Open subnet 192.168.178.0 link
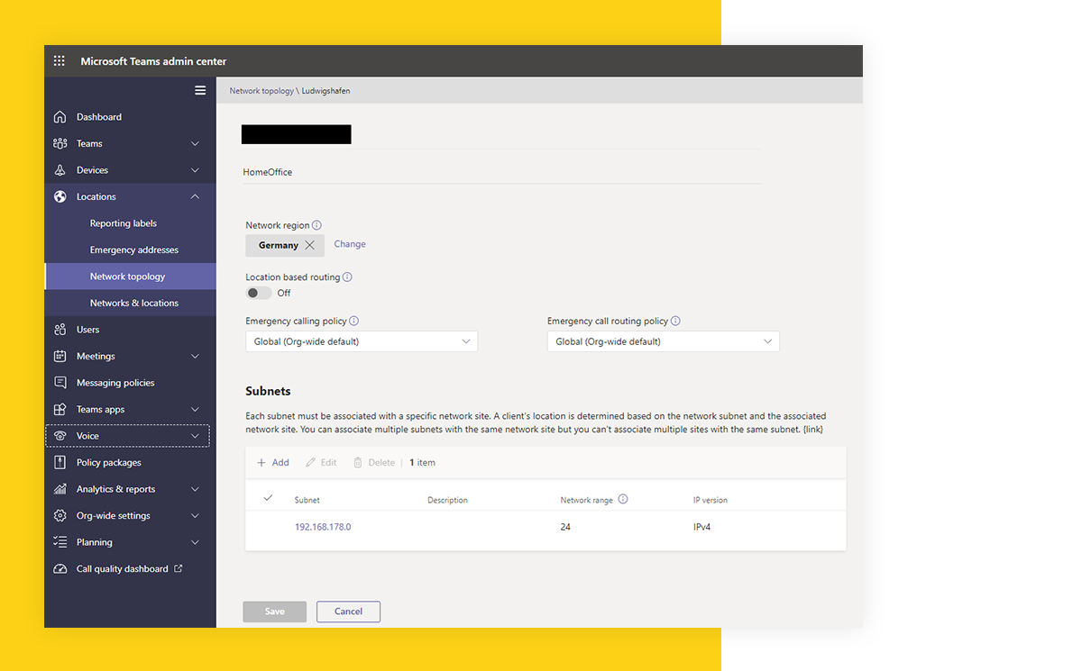 pos(323,527)
